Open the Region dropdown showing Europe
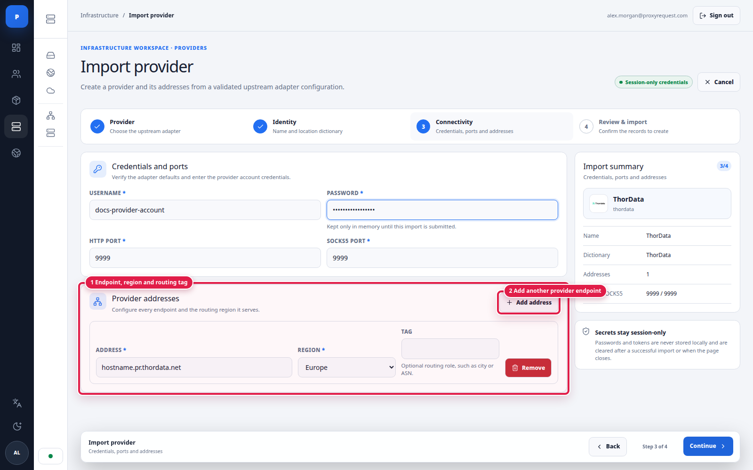753x470 pixels. [346, 368]
